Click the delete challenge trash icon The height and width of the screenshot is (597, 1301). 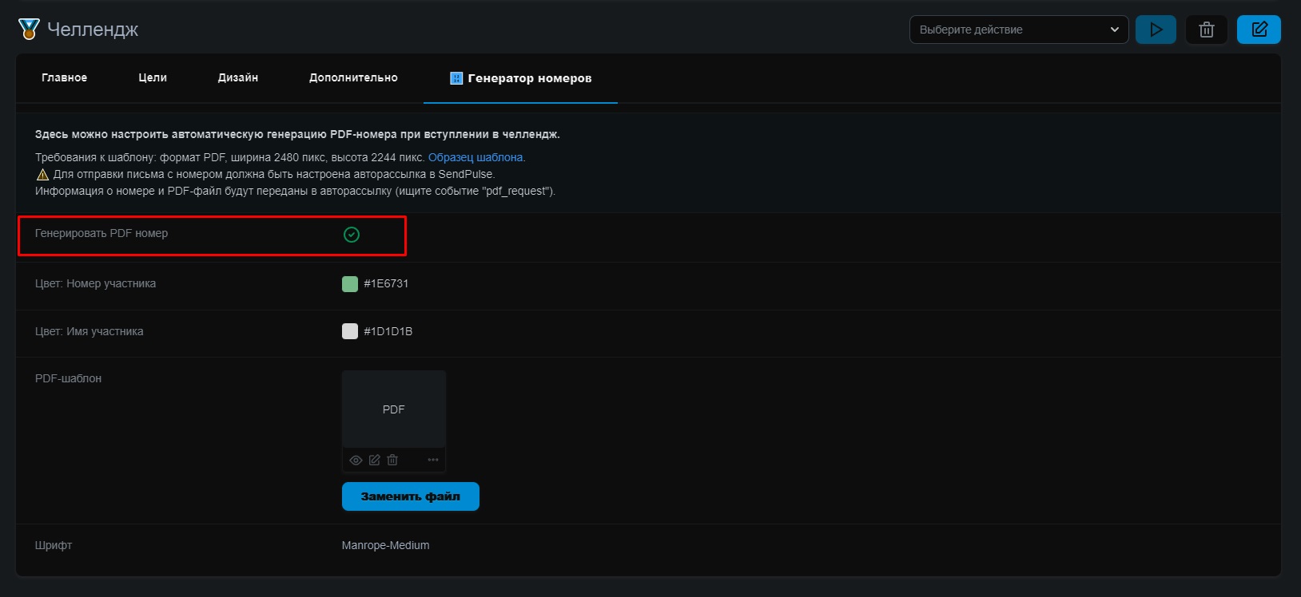[1206, 30]
